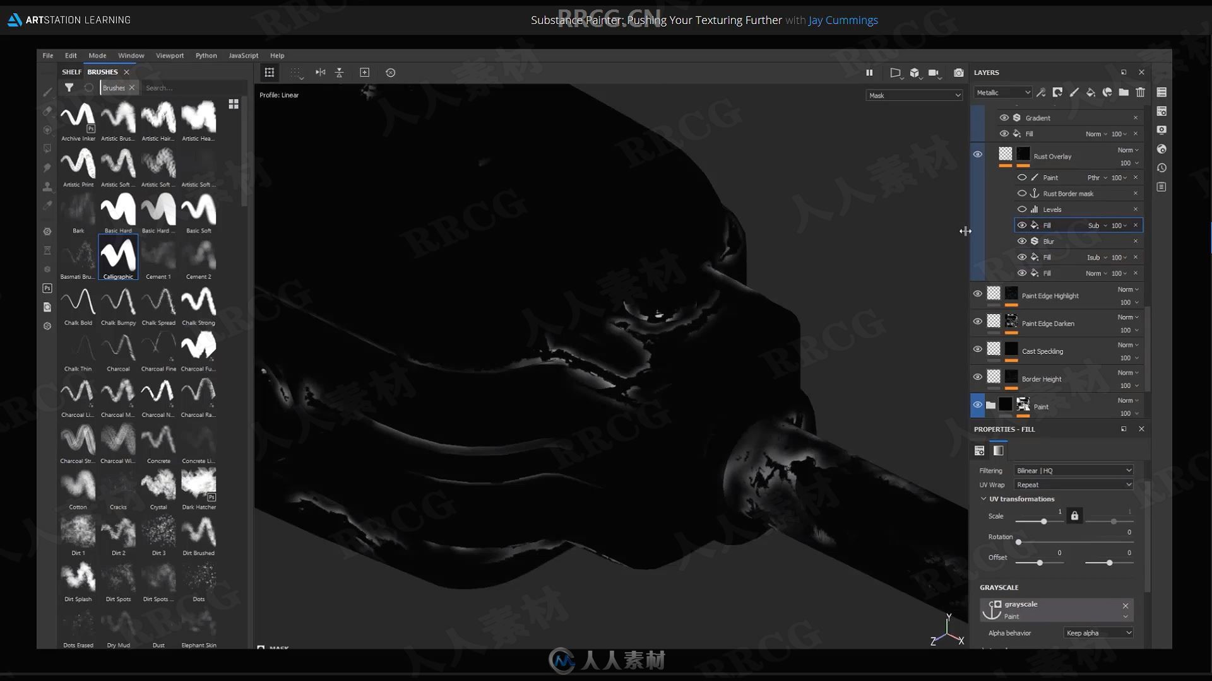Collapse the UV transformations section
The image size is (1212, 681).
(x=983, y=499)
